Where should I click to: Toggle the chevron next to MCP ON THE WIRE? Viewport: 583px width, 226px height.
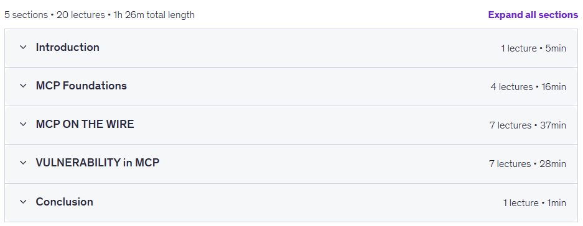click(23, 124)
